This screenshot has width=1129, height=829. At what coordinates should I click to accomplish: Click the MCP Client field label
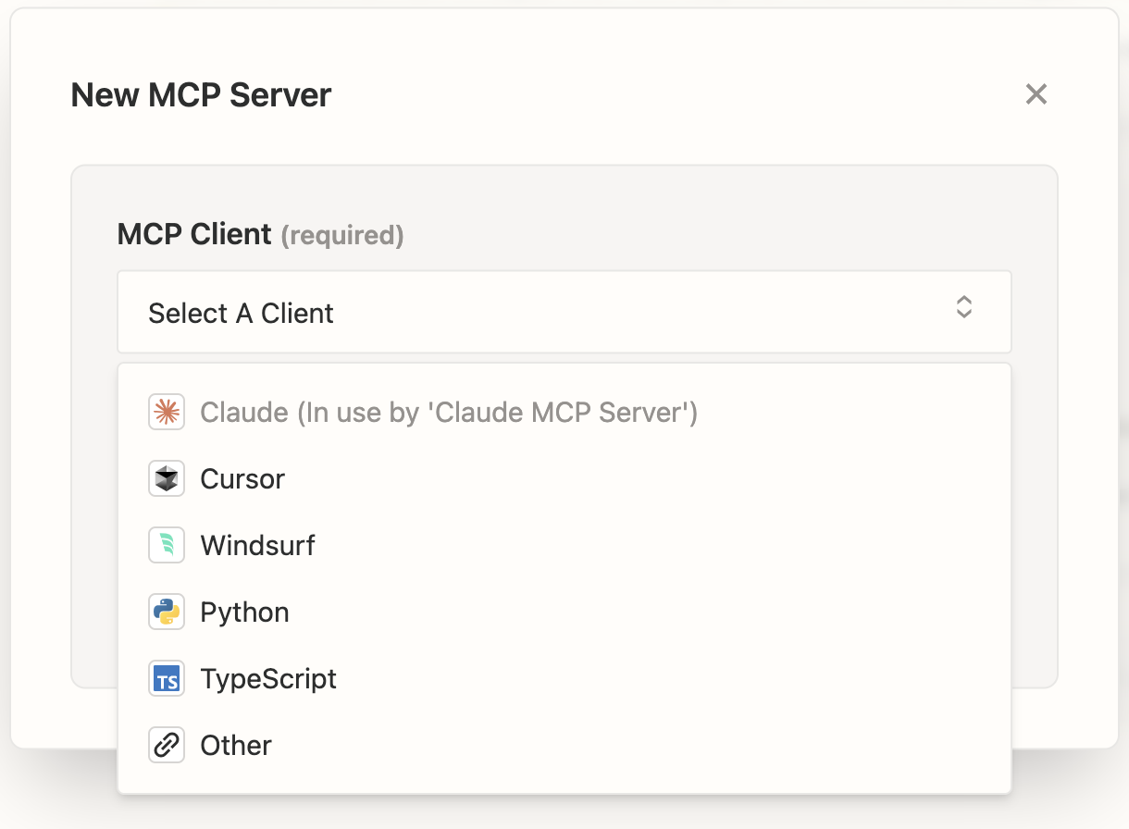coord(194,234)
